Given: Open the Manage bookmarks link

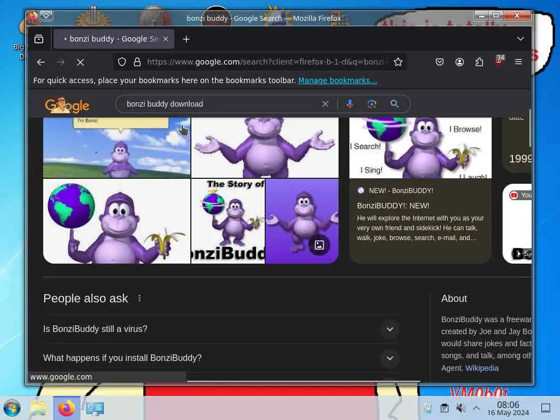Looking at the screenshot, I should (x=337, y=80).
